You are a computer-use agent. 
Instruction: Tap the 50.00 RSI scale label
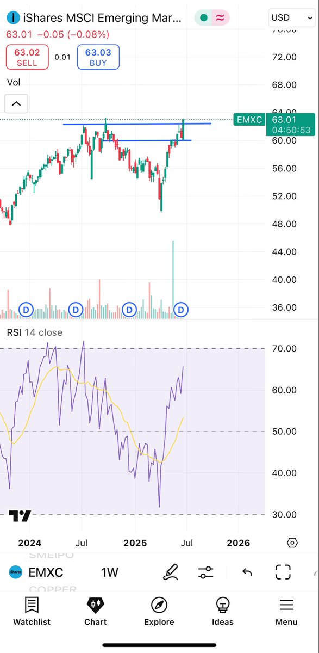pos(283,432)
